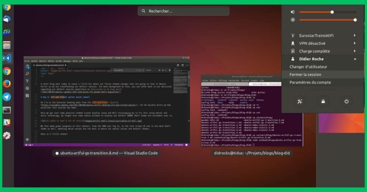Image resolution: width=367 pixels, height=192 pixels.
Task: Lock the screen with padlock icon
Action: pyautogui.click(x=323, y=101)
